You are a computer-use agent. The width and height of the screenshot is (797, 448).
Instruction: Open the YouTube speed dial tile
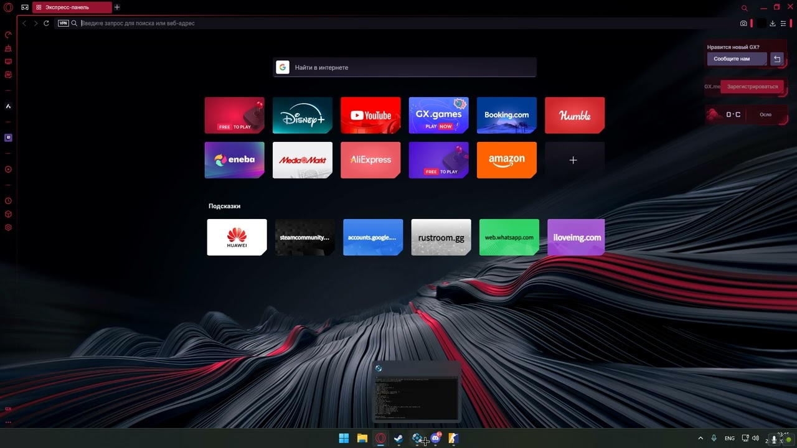pos(370,115)
